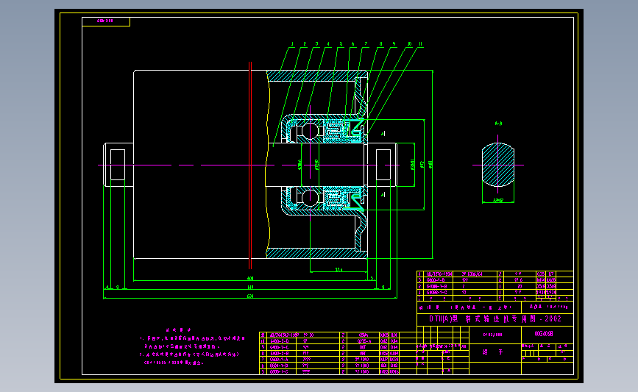Screen dimensions: 638x392
Task: Click the yellow label box at top-left corner
Action: point(106,21)
